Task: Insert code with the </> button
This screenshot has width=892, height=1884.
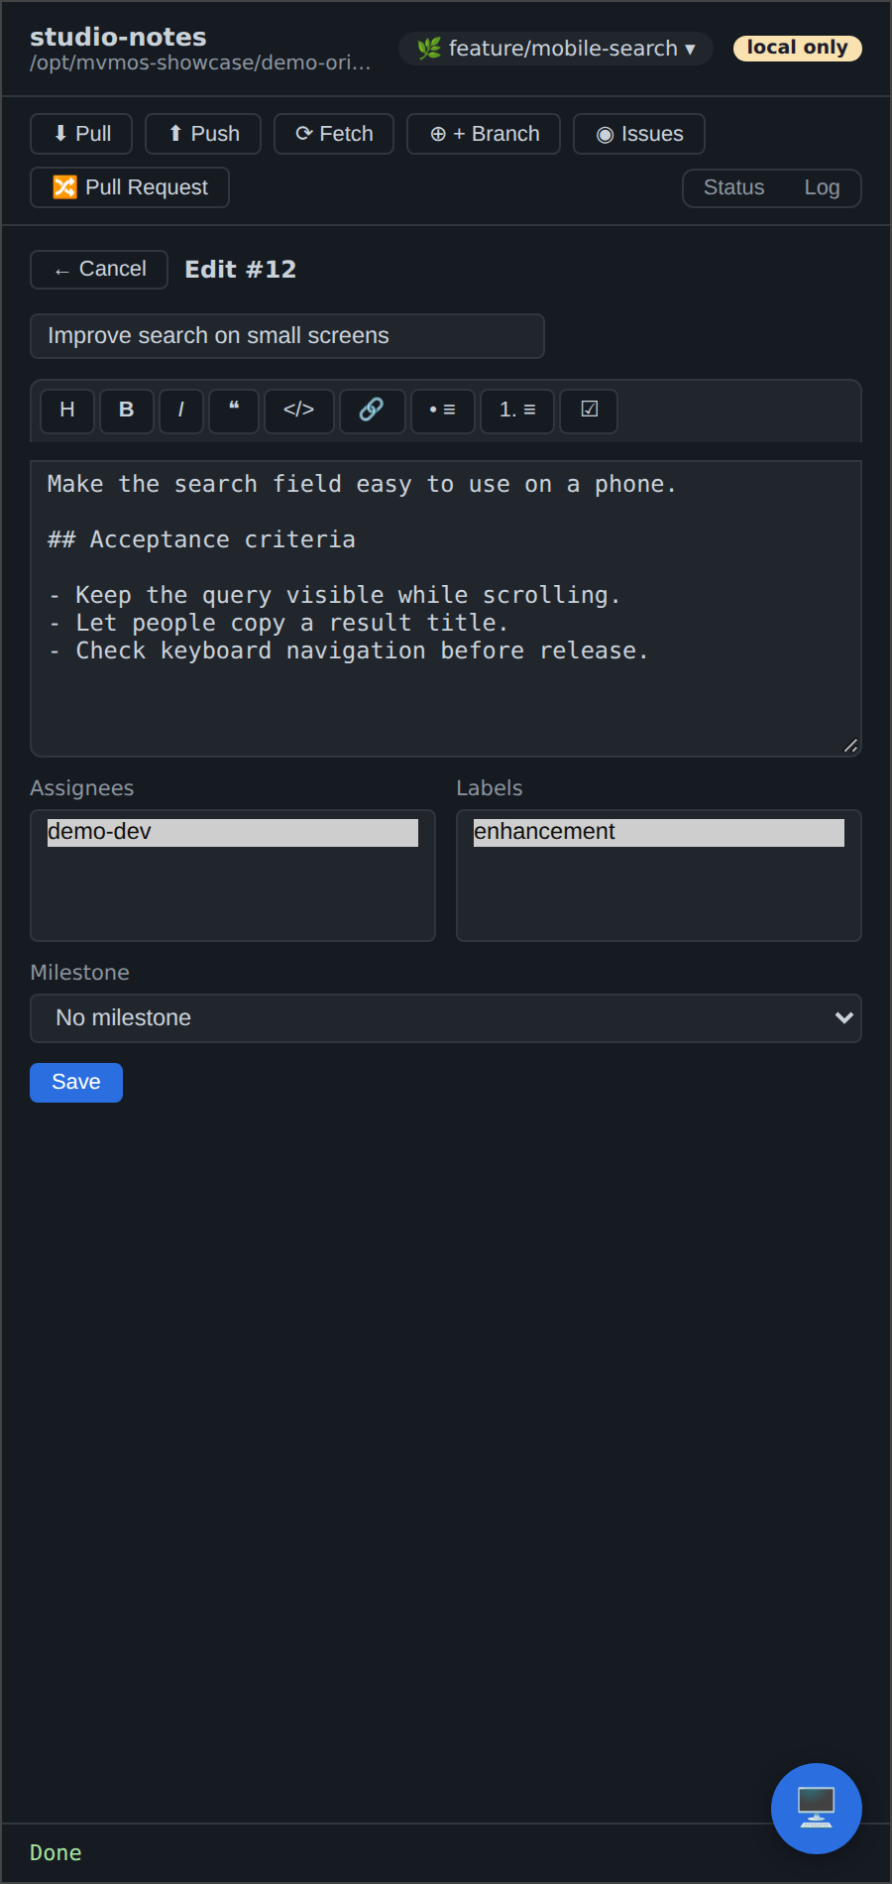Action: click(x=299, y=411)
